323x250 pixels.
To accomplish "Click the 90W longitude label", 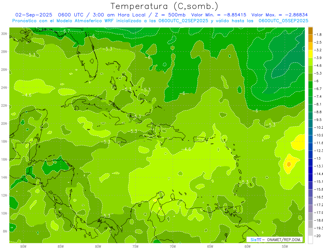I will [x=23, y=246].
